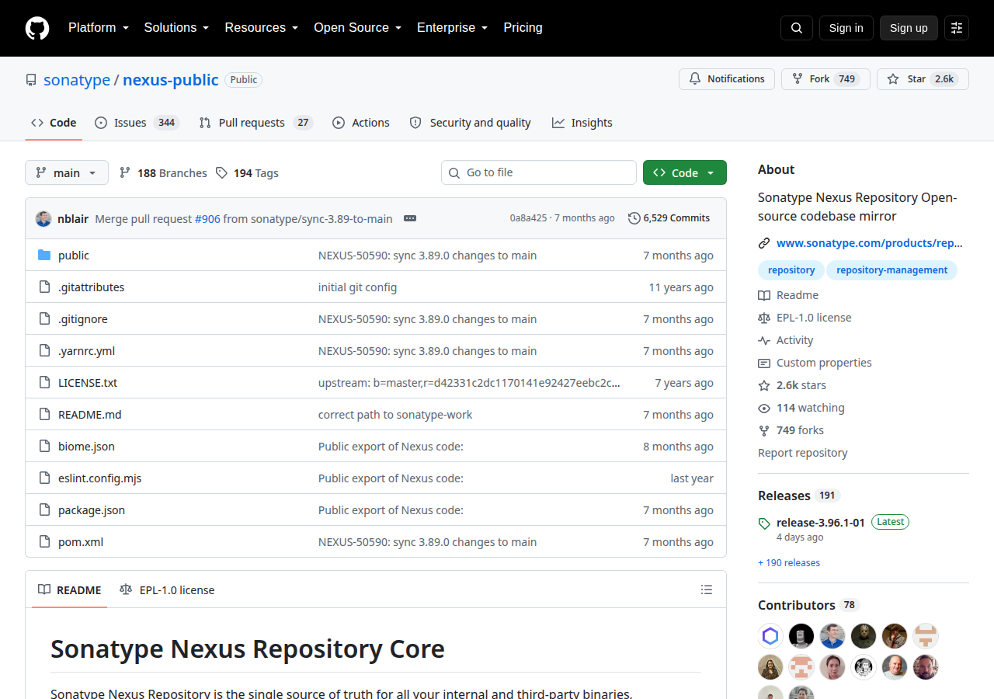
Task: Open the Solutions dropdown menu
Action: (x=177, y=28)
